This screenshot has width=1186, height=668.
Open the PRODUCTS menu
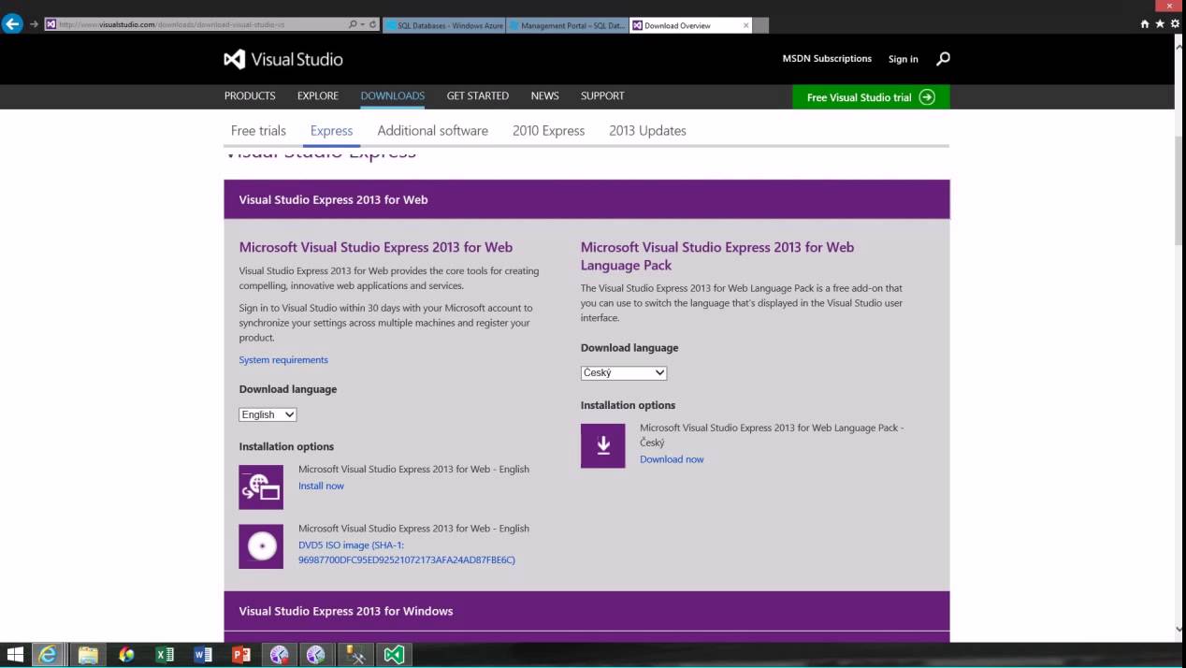(x=250, y=95)
